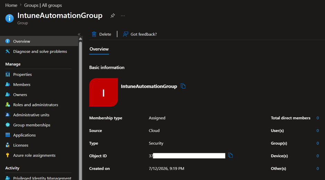Click the "7/12/2026, 9:19 PM" created date
This screenshot has height=180, width=325.
coord(166,169)
